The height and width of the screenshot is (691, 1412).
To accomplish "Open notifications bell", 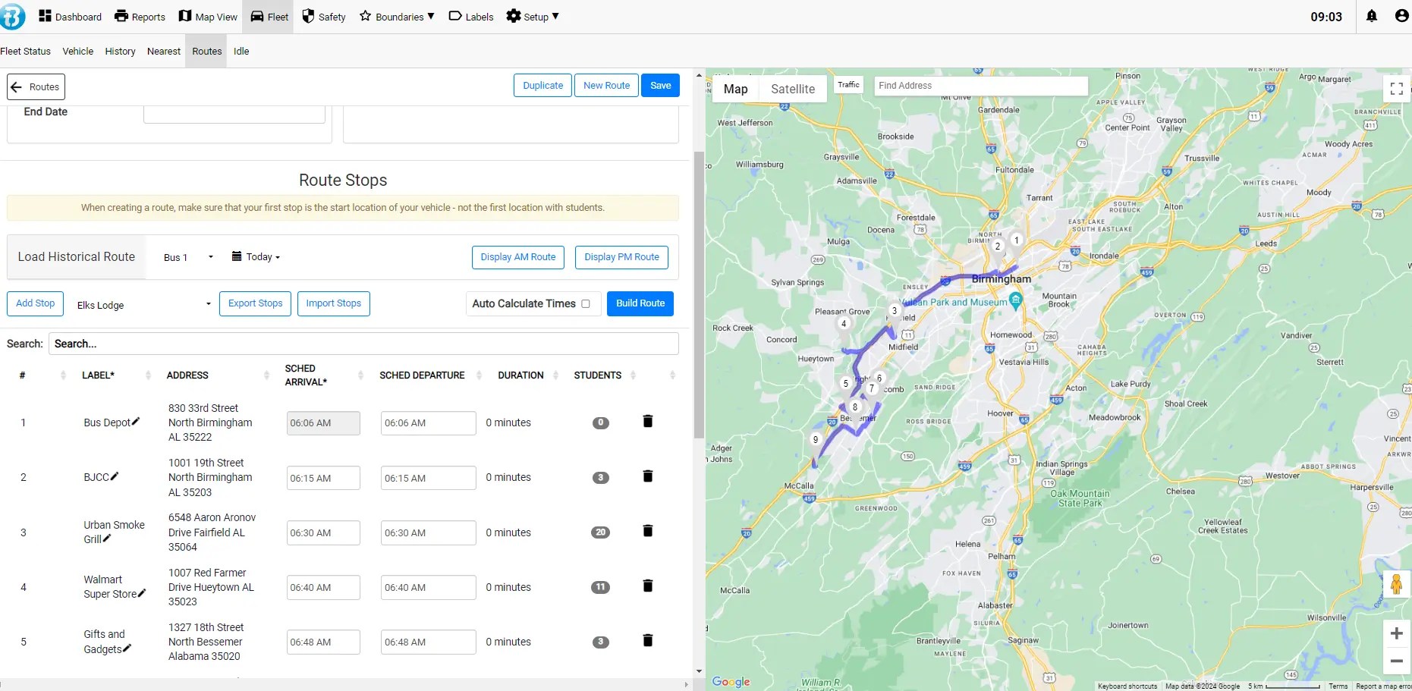I will pos(1372,16).
